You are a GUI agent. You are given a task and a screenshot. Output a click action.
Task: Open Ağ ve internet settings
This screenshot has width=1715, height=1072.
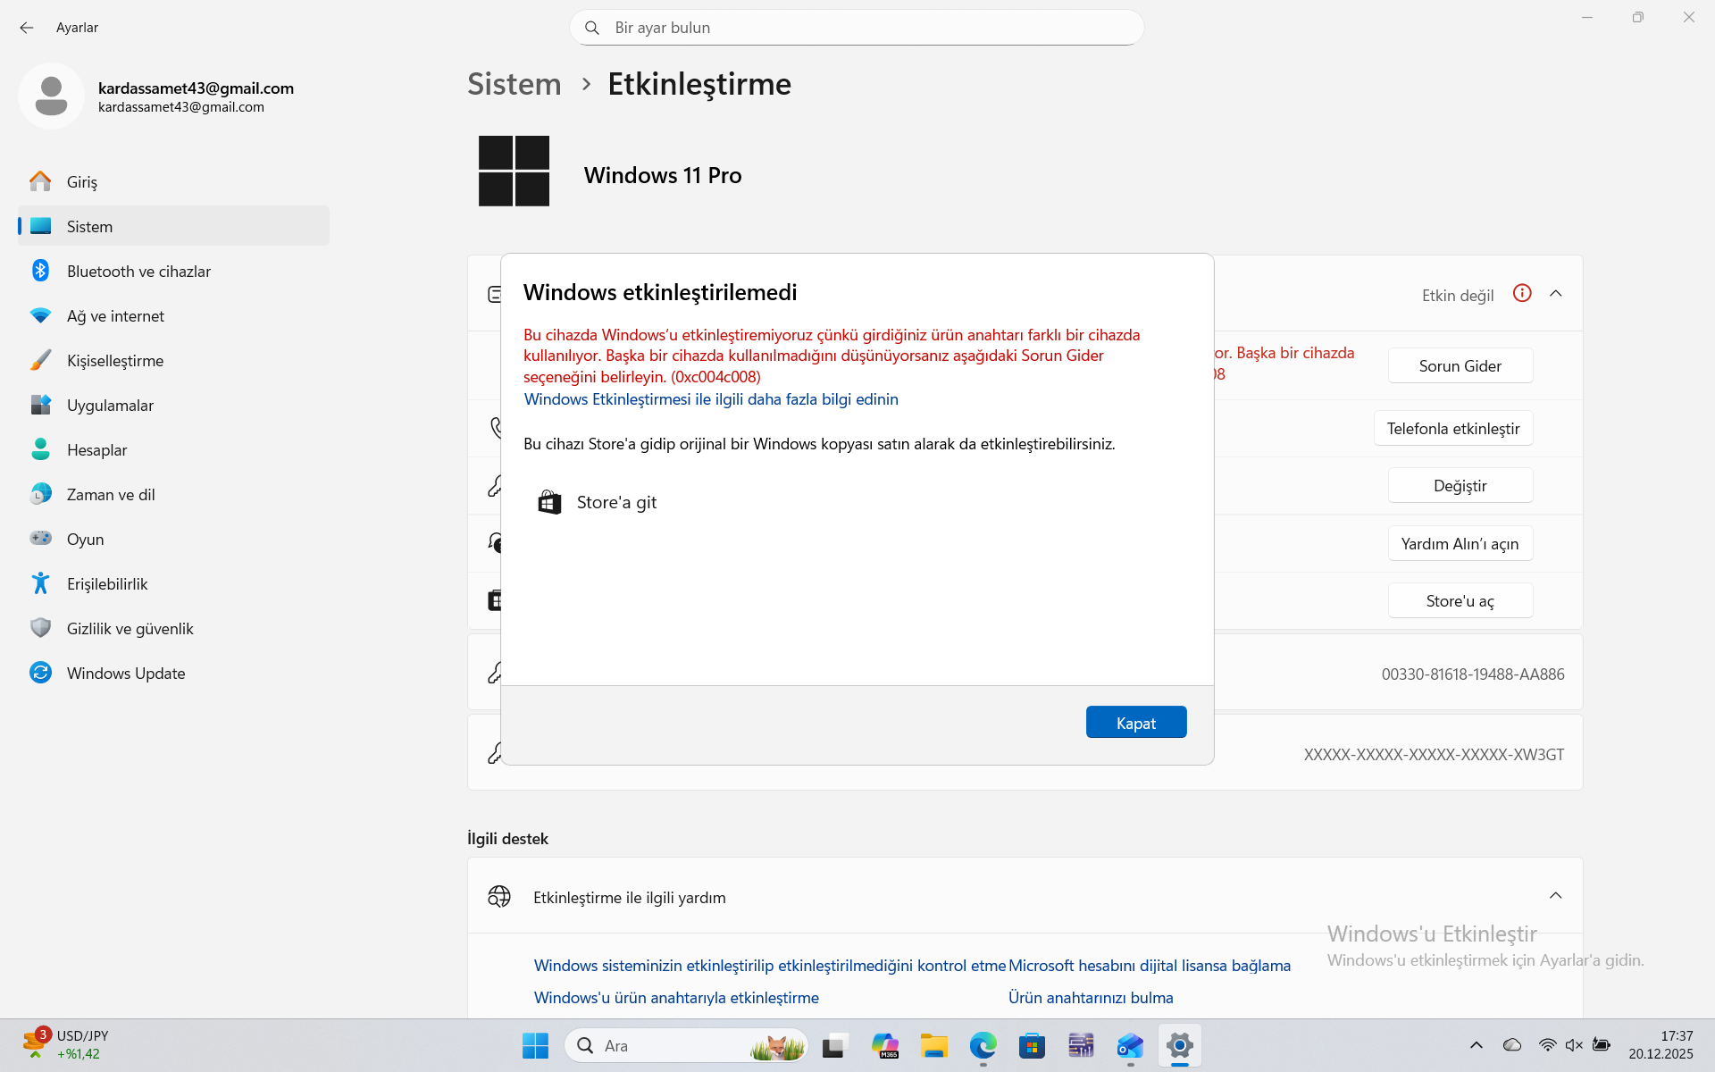[x=174, y=315]
